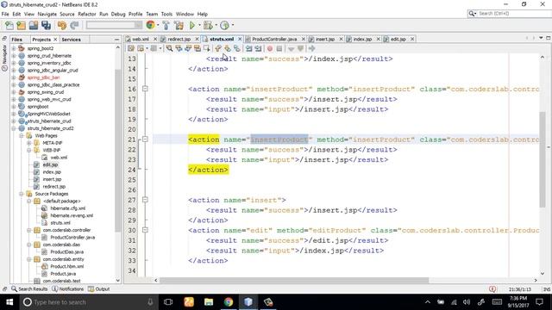Expand the springboot project node
The width and height of the screenshot is (552, 310).
coord(14,107)
